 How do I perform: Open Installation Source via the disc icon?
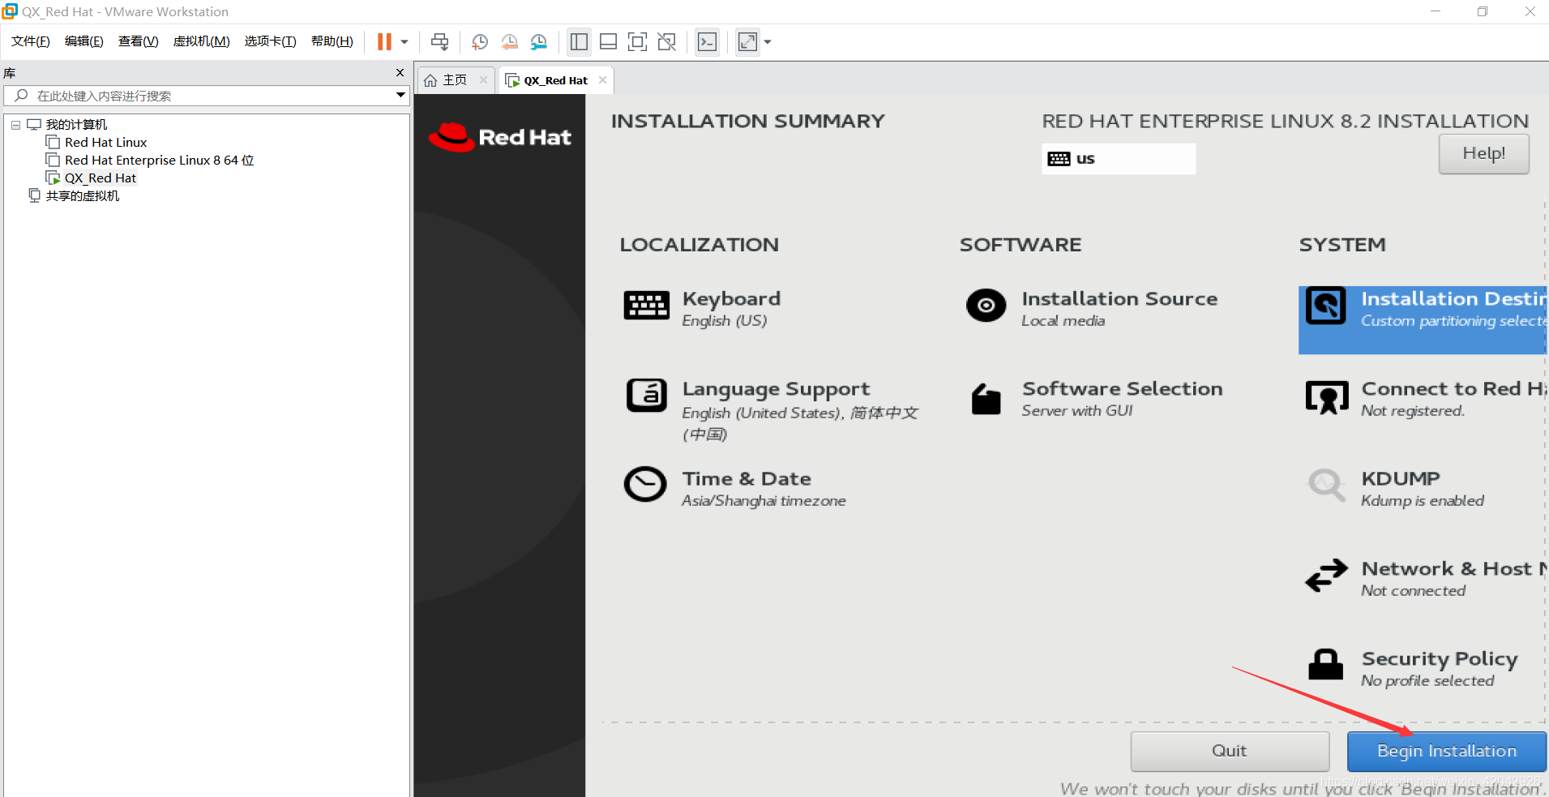986,306
